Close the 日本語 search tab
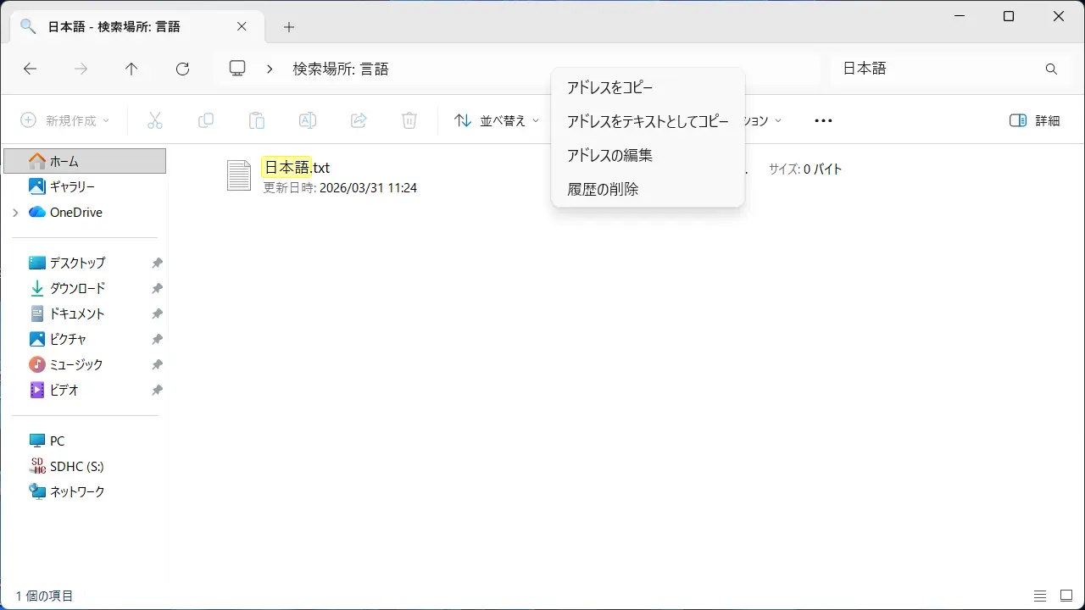The height and width of the screenshot is (610, 1085). click(242, 26)
